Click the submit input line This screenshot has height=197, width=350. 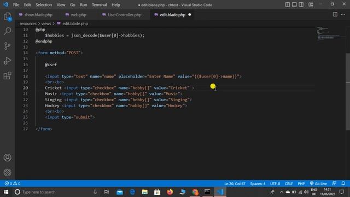[70, 117]
